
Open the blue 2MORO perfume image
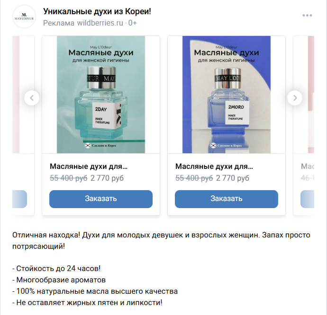click(x=227, y=95)
